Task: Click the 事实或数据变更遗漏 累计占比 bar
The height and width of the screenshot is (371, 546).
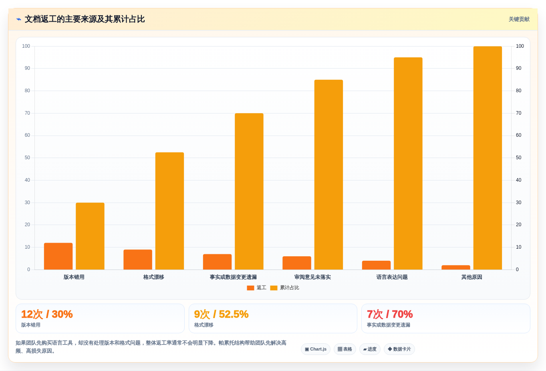Action: 249,191
